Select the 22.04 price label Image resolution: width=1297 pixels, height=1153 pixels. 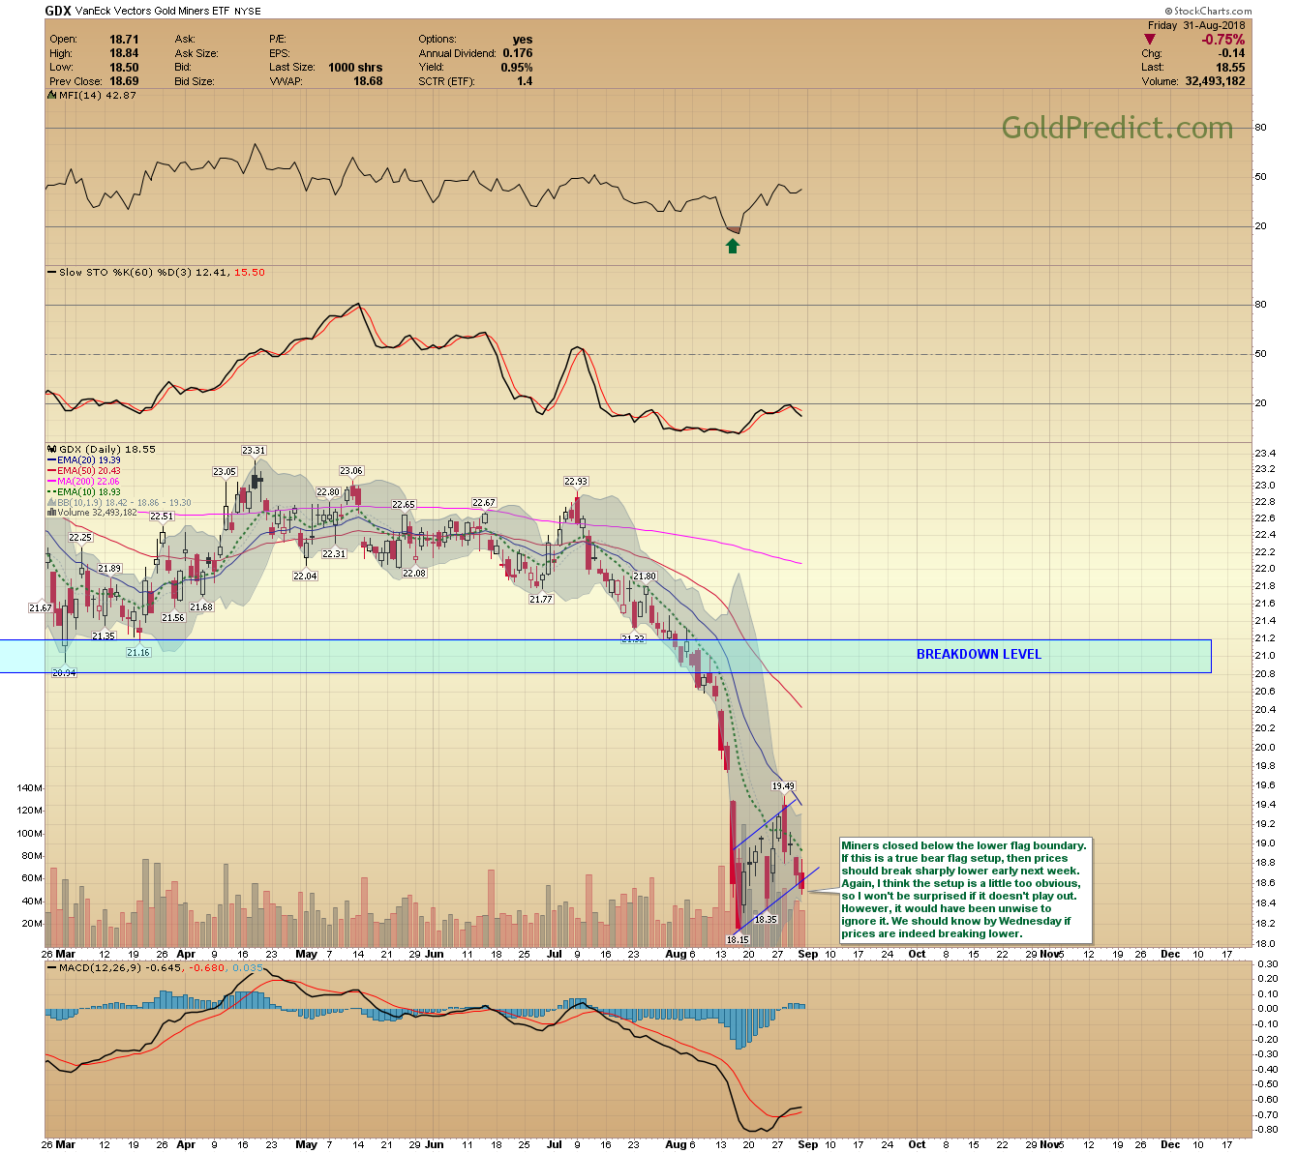pos(305,576)
